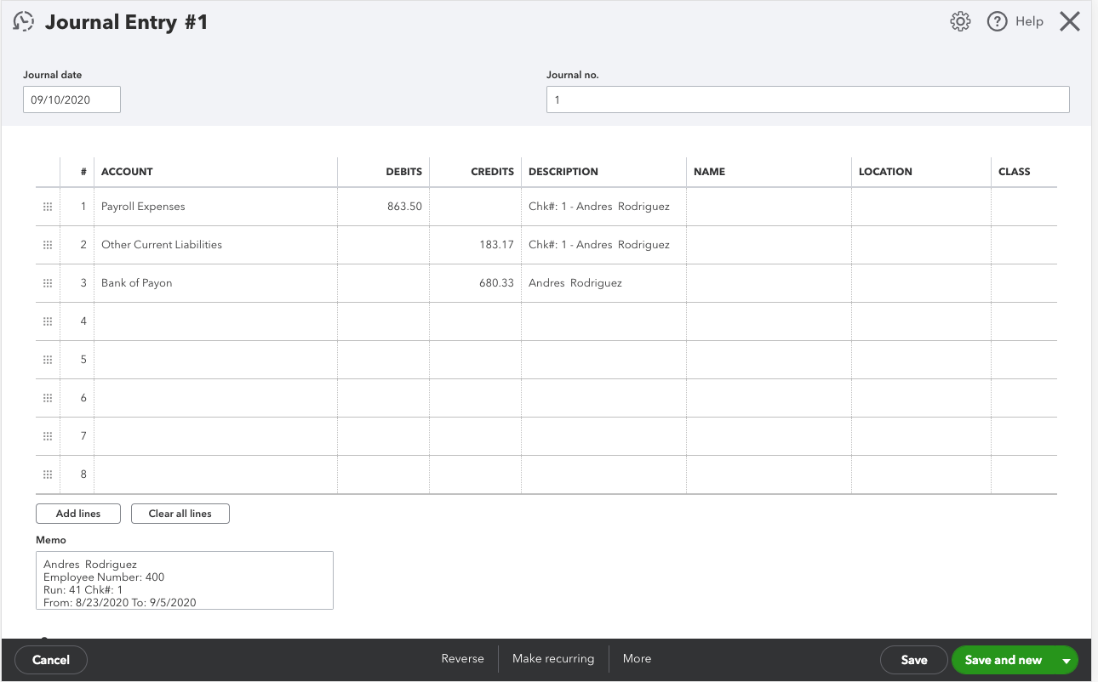Open the Journal date picker
The width and height of the screenshot is (1098, 682).
(71, 99)
